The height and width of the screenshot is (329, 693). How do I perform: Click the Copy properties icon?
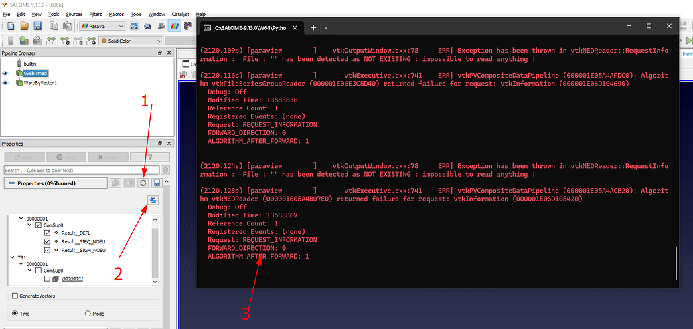[116, 183]
